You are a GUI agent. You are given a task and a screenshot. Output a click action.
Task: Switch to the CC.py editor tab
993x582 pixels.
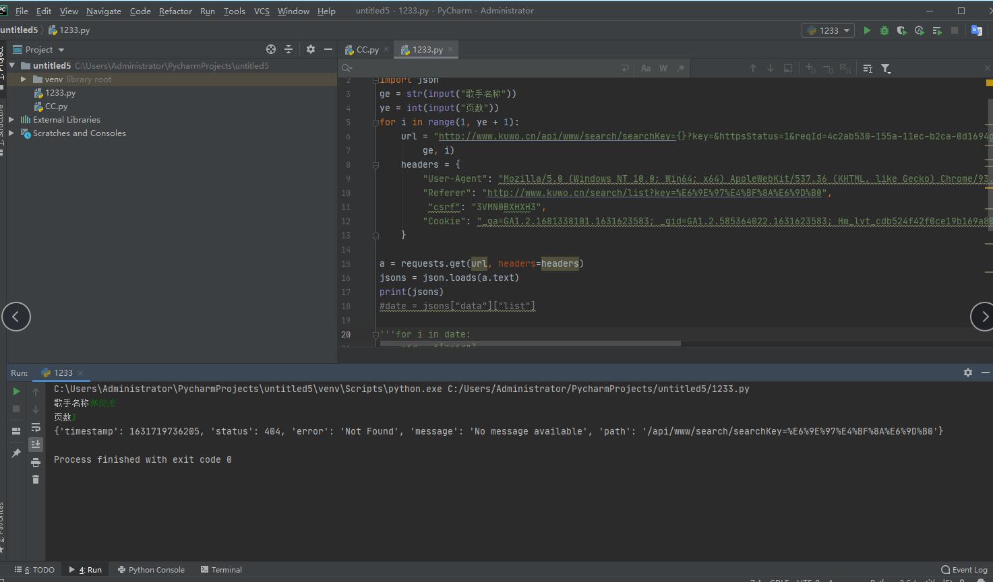(367, 50)
